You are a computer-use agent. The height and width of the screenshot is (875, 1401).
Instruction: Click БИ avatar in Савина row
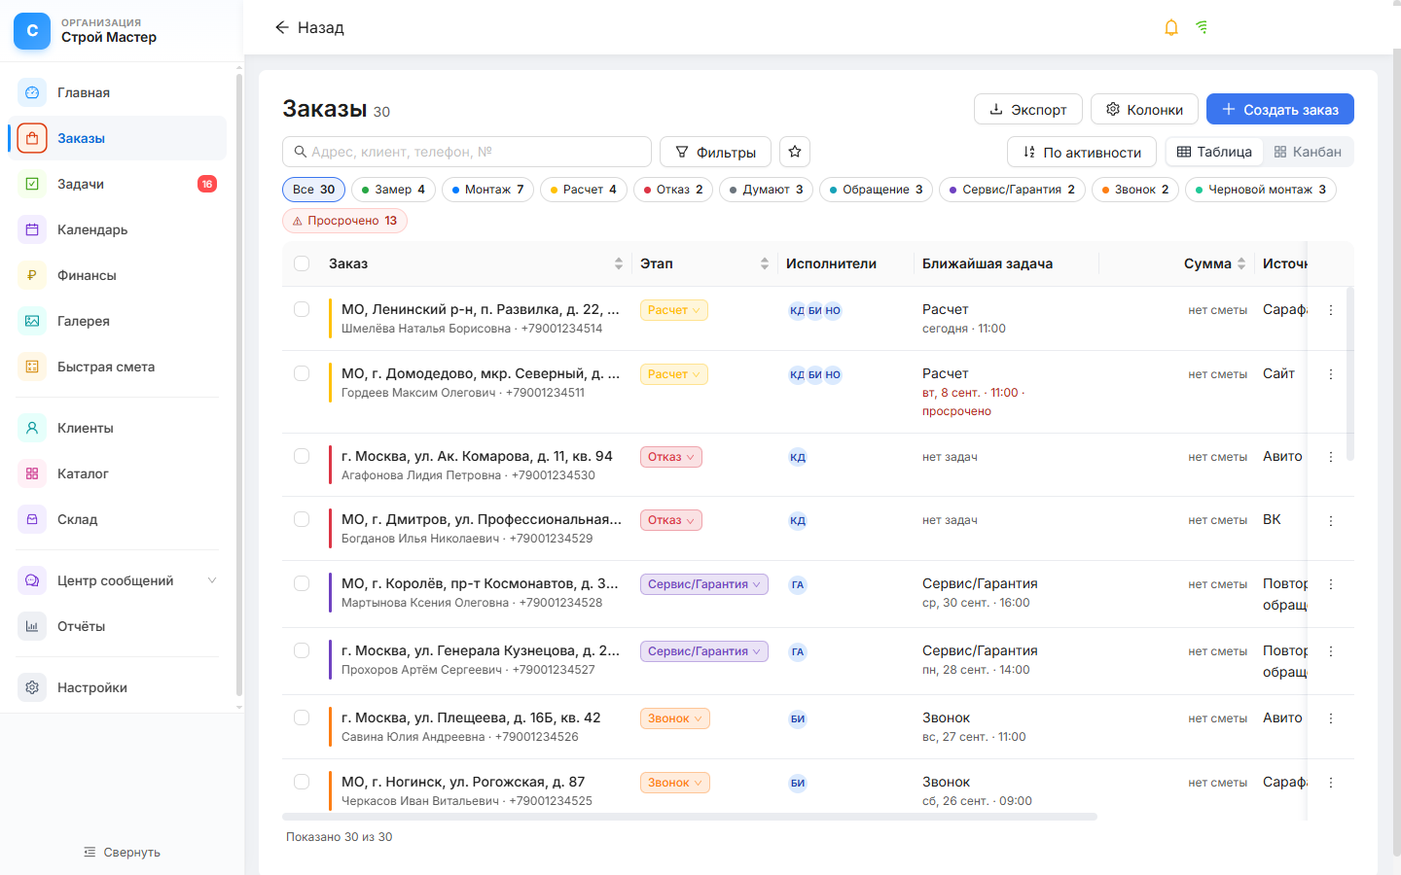click(798, 718)
